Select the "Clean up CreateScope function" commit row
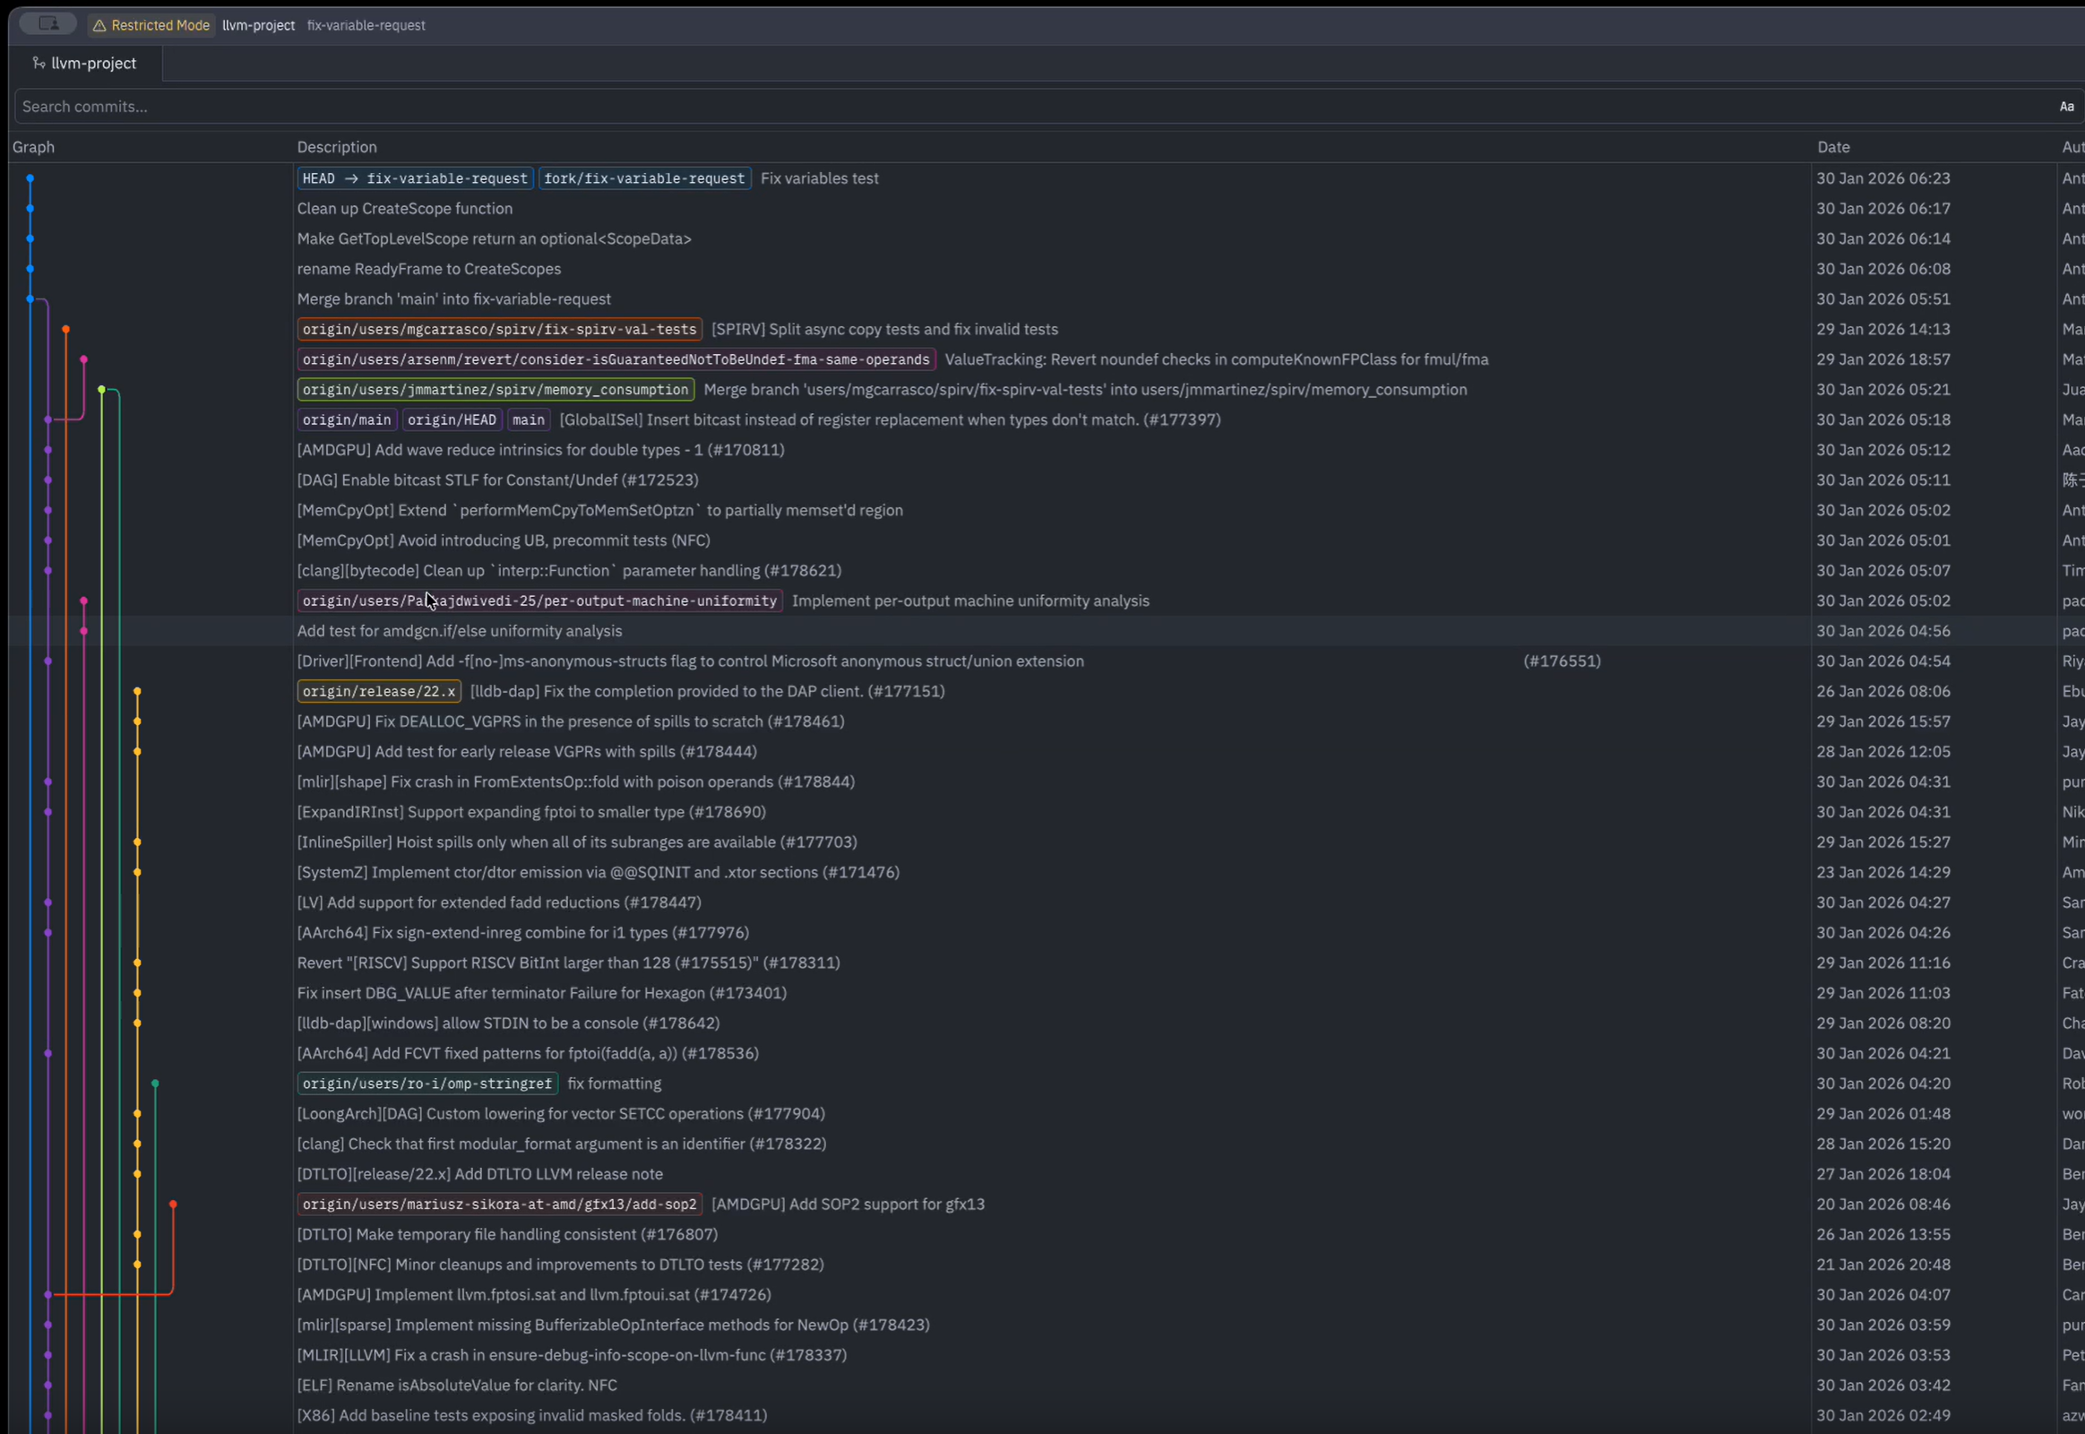Screen dimensions: 2085x1434 (x=405, y=209)
